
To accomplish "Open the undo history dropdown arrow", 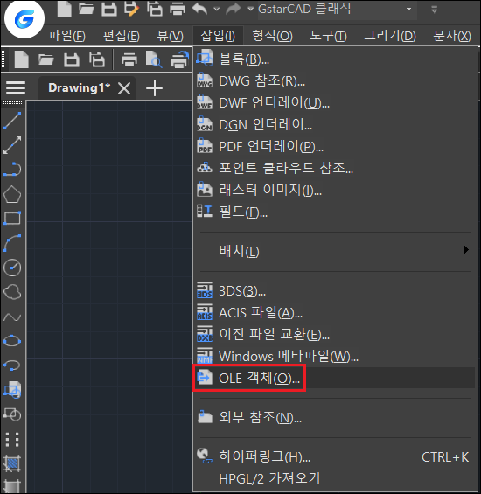I will (217, 9).
